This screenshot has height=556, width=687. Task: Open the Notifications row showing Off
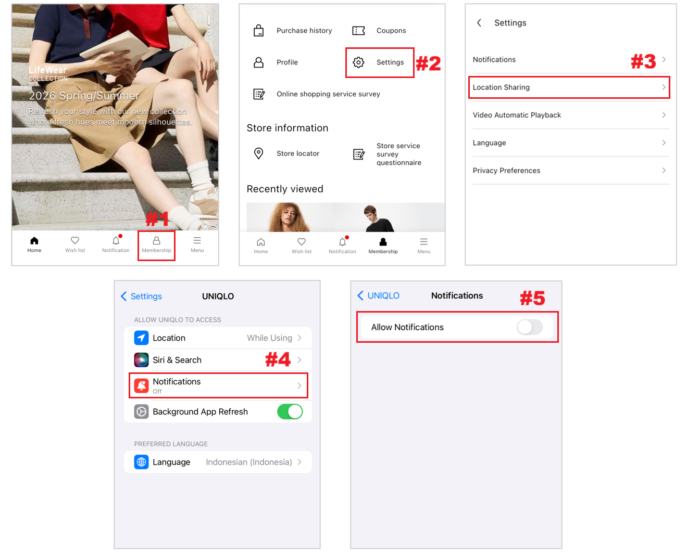coord(218,385)
